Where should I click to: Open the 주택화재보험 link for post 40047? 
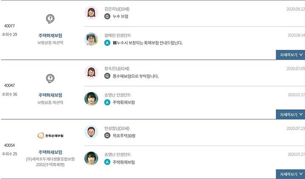point(50,95)
